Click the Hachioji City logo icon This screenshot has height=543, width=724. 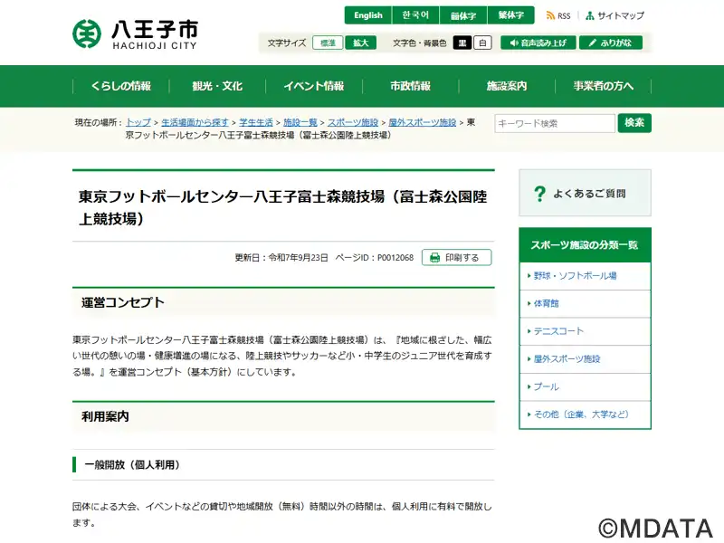click(x=88, y=33)
